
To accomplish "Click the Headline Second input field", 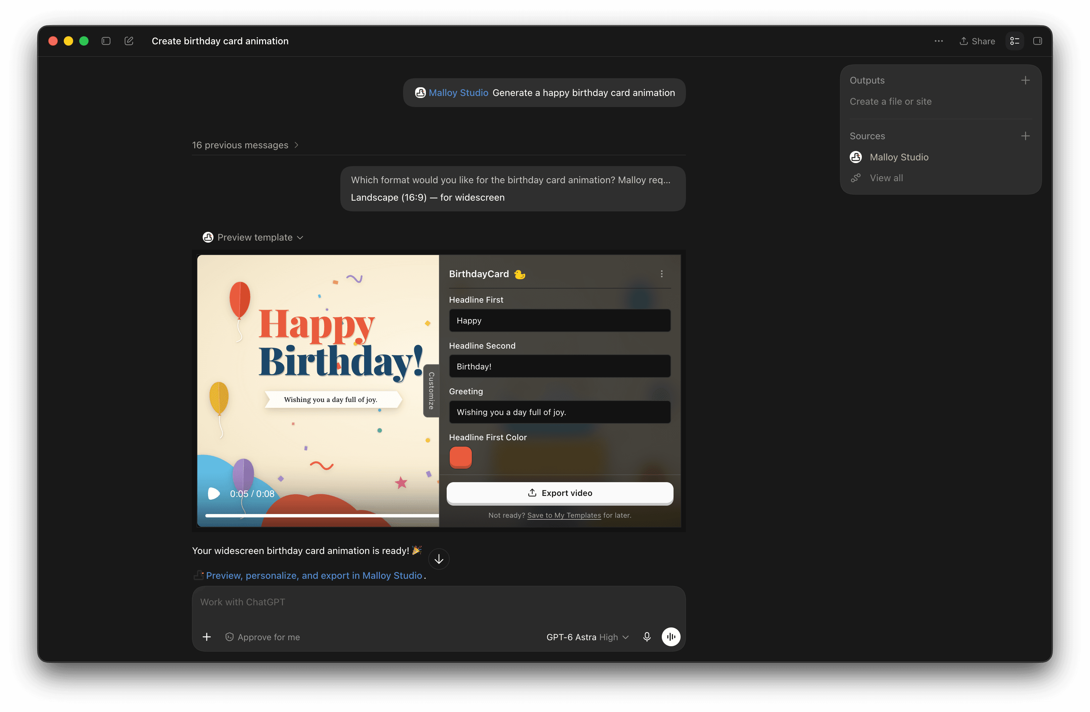I will pyautogui.click(x=560, y=366).
